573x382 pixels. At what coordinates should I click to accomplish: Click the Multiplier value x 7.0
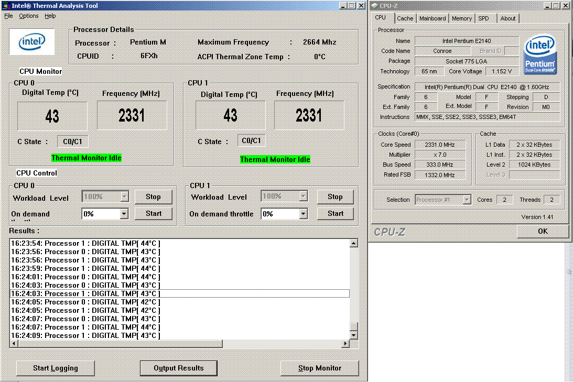(x=440, y=155)
